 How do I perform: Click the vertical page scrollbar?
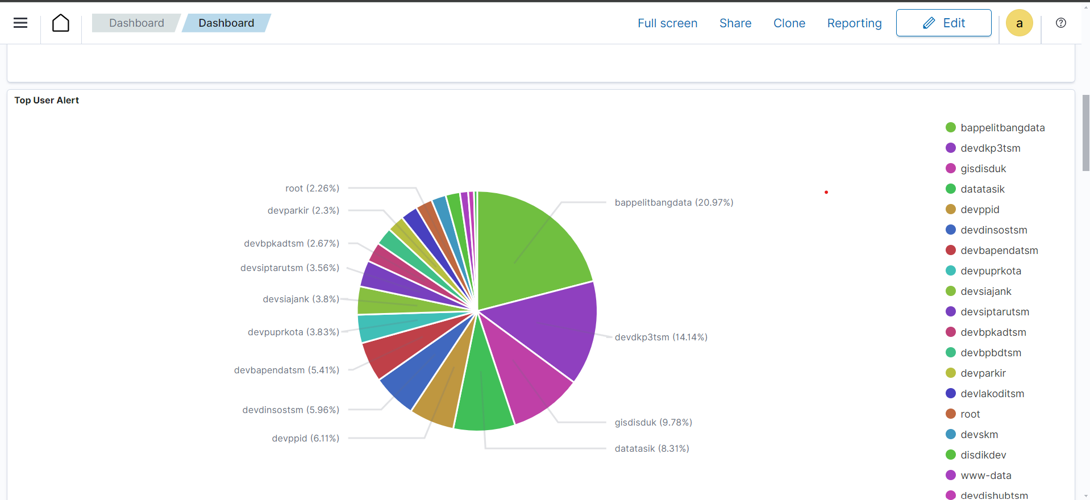[x=1085, y=134]
